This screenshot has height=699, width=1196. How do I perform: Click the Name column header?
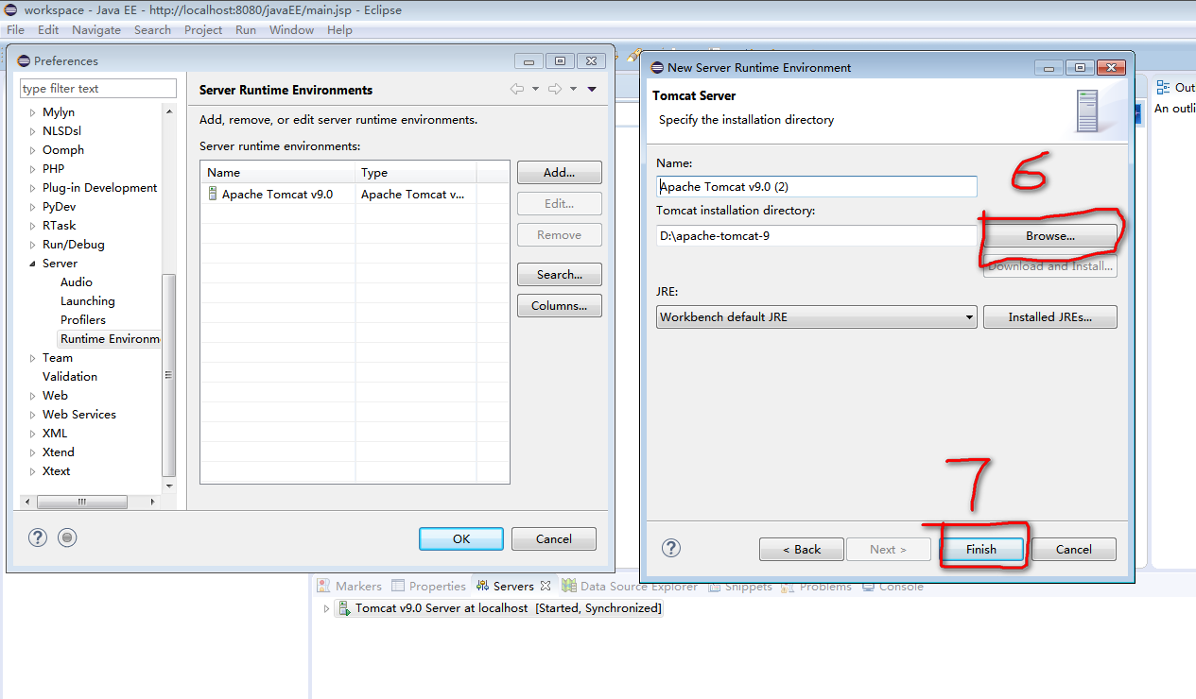(x=278, y=173)
